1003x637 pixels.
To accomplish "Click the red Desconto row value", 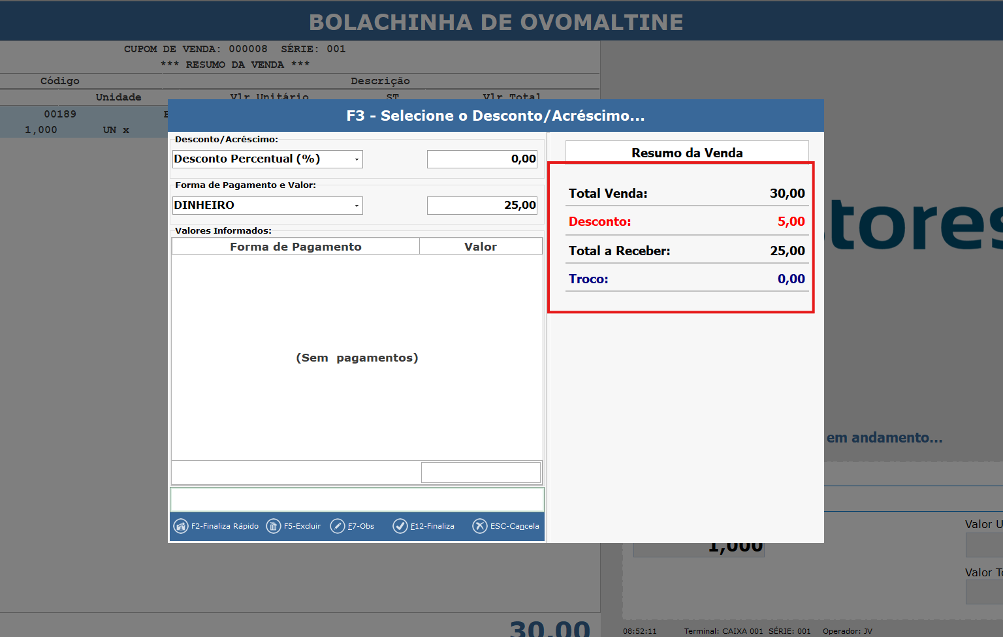I will [x=791, y=222].
